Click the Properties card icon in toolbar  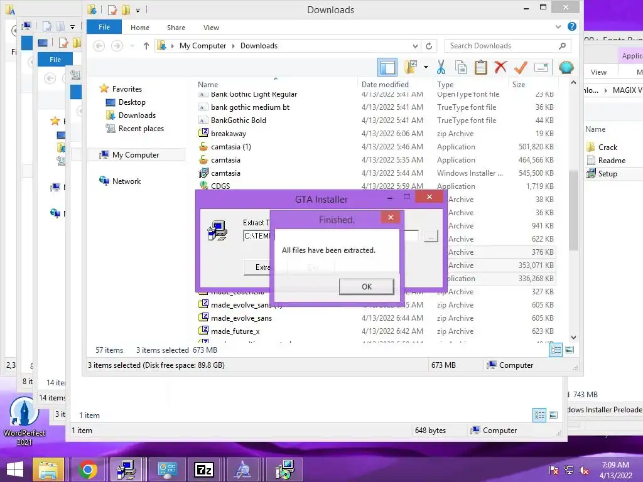click(541, 67)
